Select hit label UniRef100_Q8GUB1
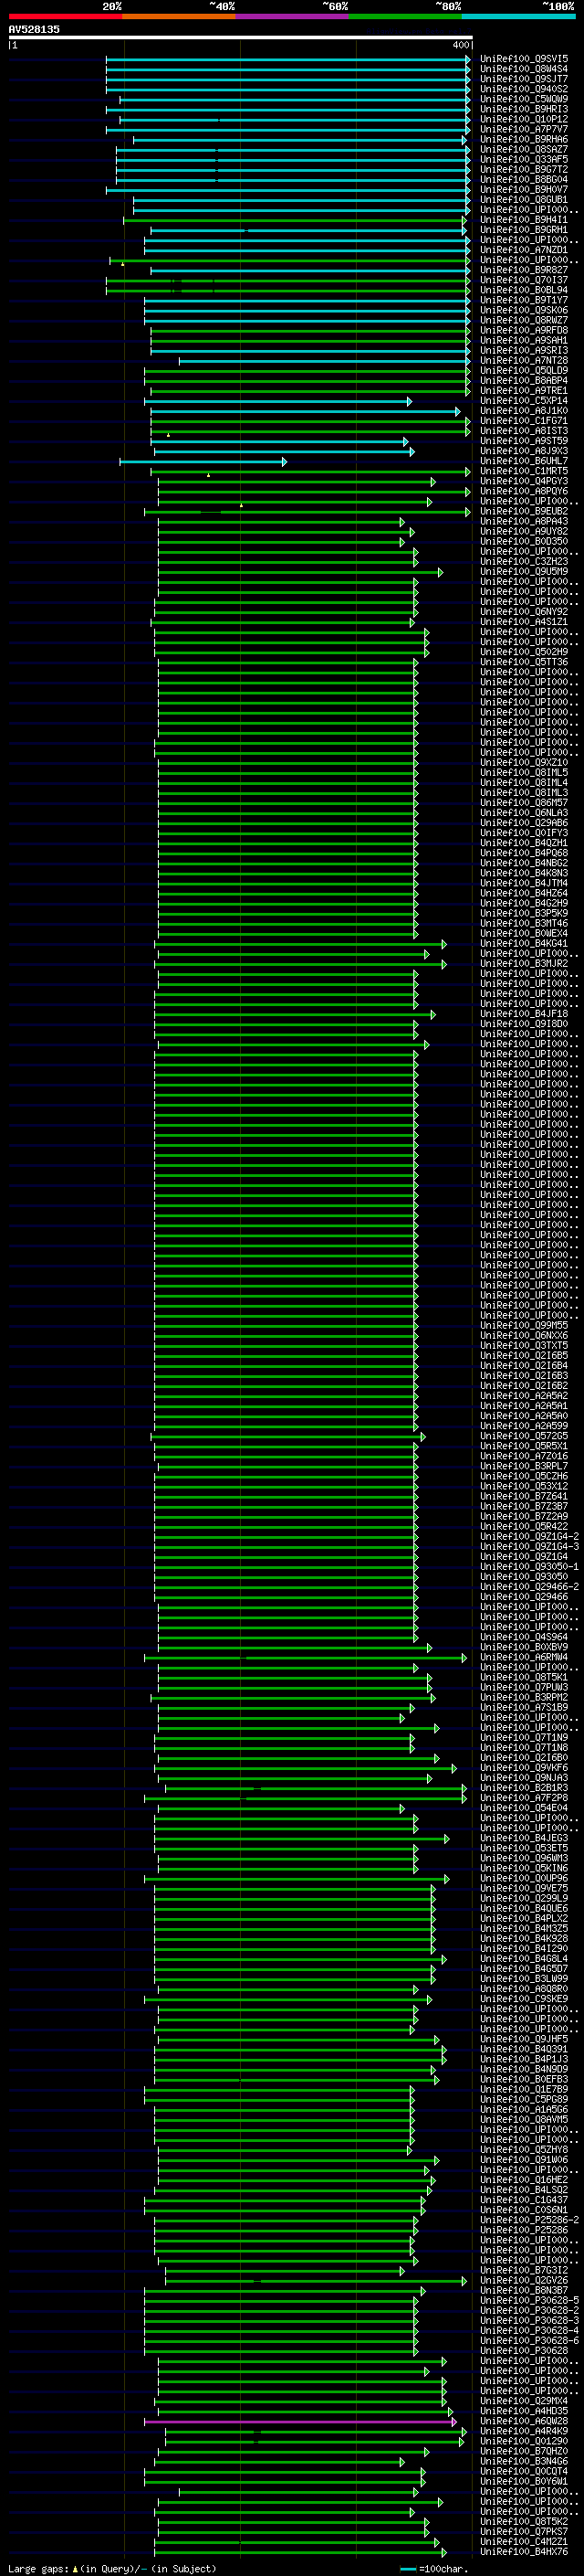This screenshot has width=584, height=2576. pyautogui.click(x=524, y=200)
